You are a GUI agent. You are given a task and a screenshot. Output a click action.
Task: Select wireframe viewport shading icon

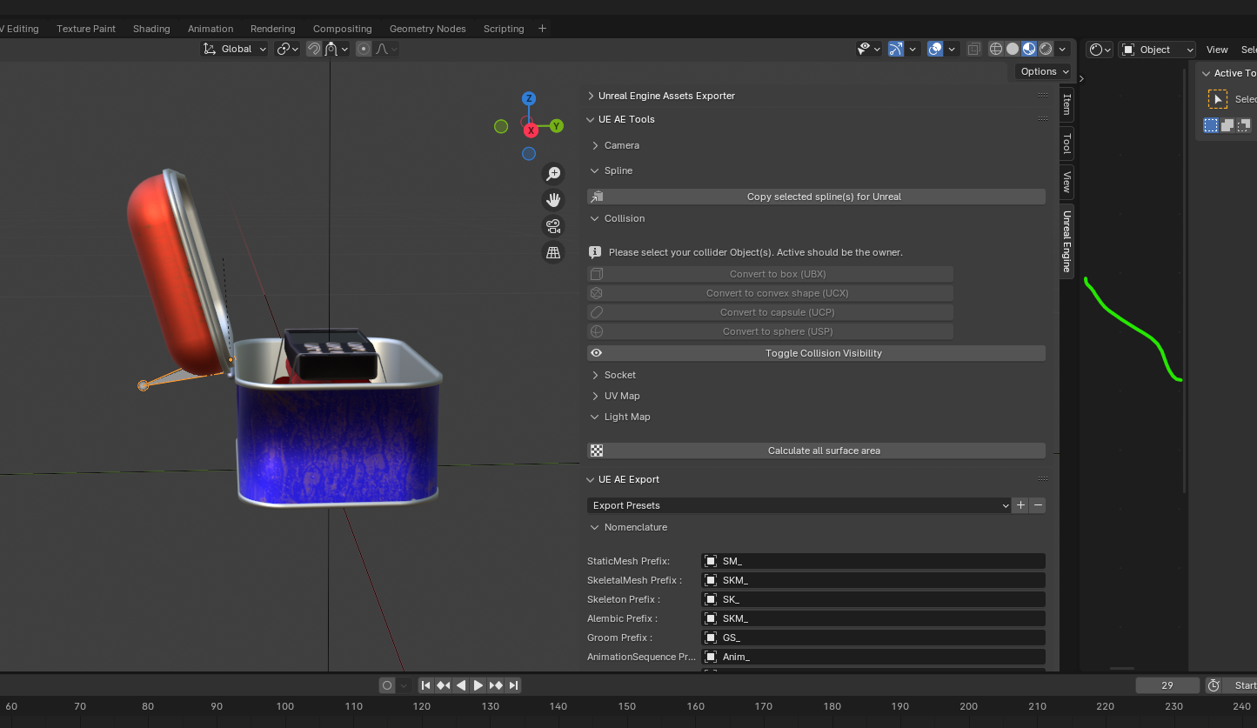coord(996,50)
